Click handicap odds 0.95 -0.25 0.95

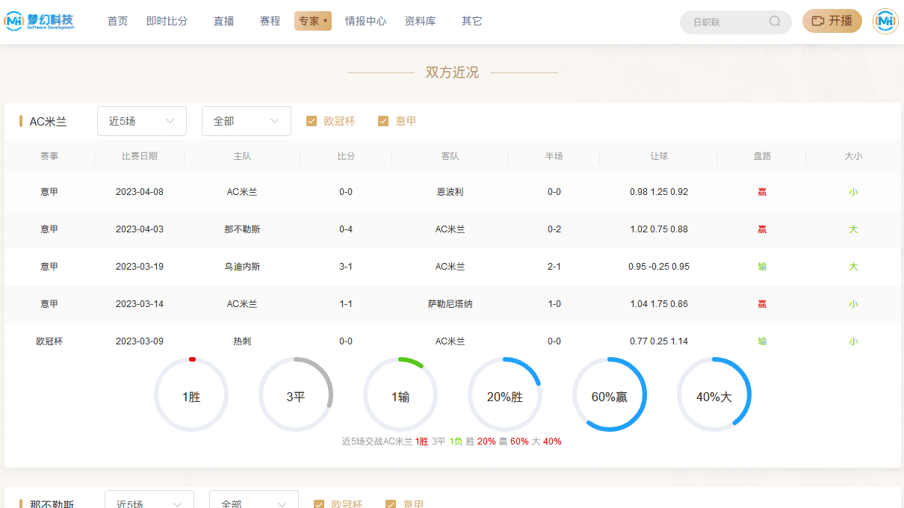[659, 267]
